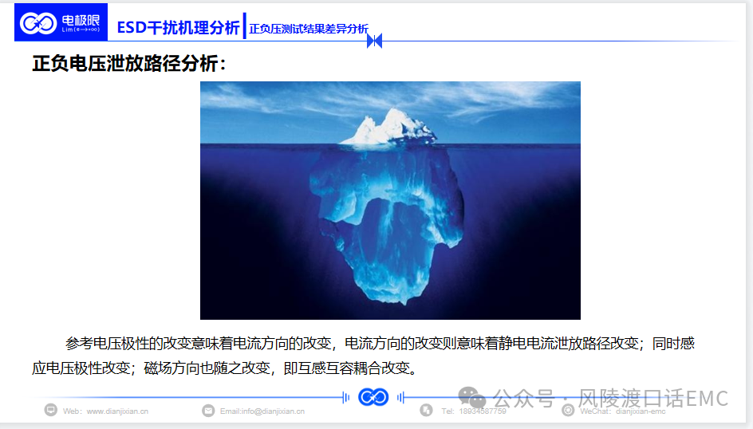Click the WeChat ID dianjixian-emc

point(641,411)
